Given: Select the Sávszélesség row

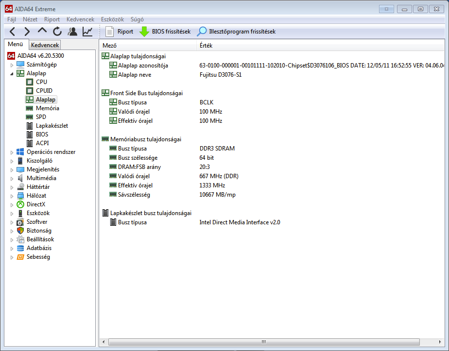Looking at the screenshot, I should point(272,195).
